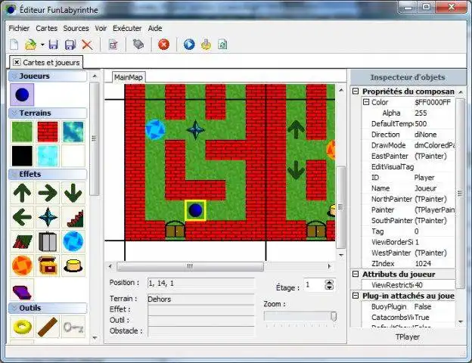Collapse the Color property node
Screen dimensions: 472x363
[x=366, y=102]
